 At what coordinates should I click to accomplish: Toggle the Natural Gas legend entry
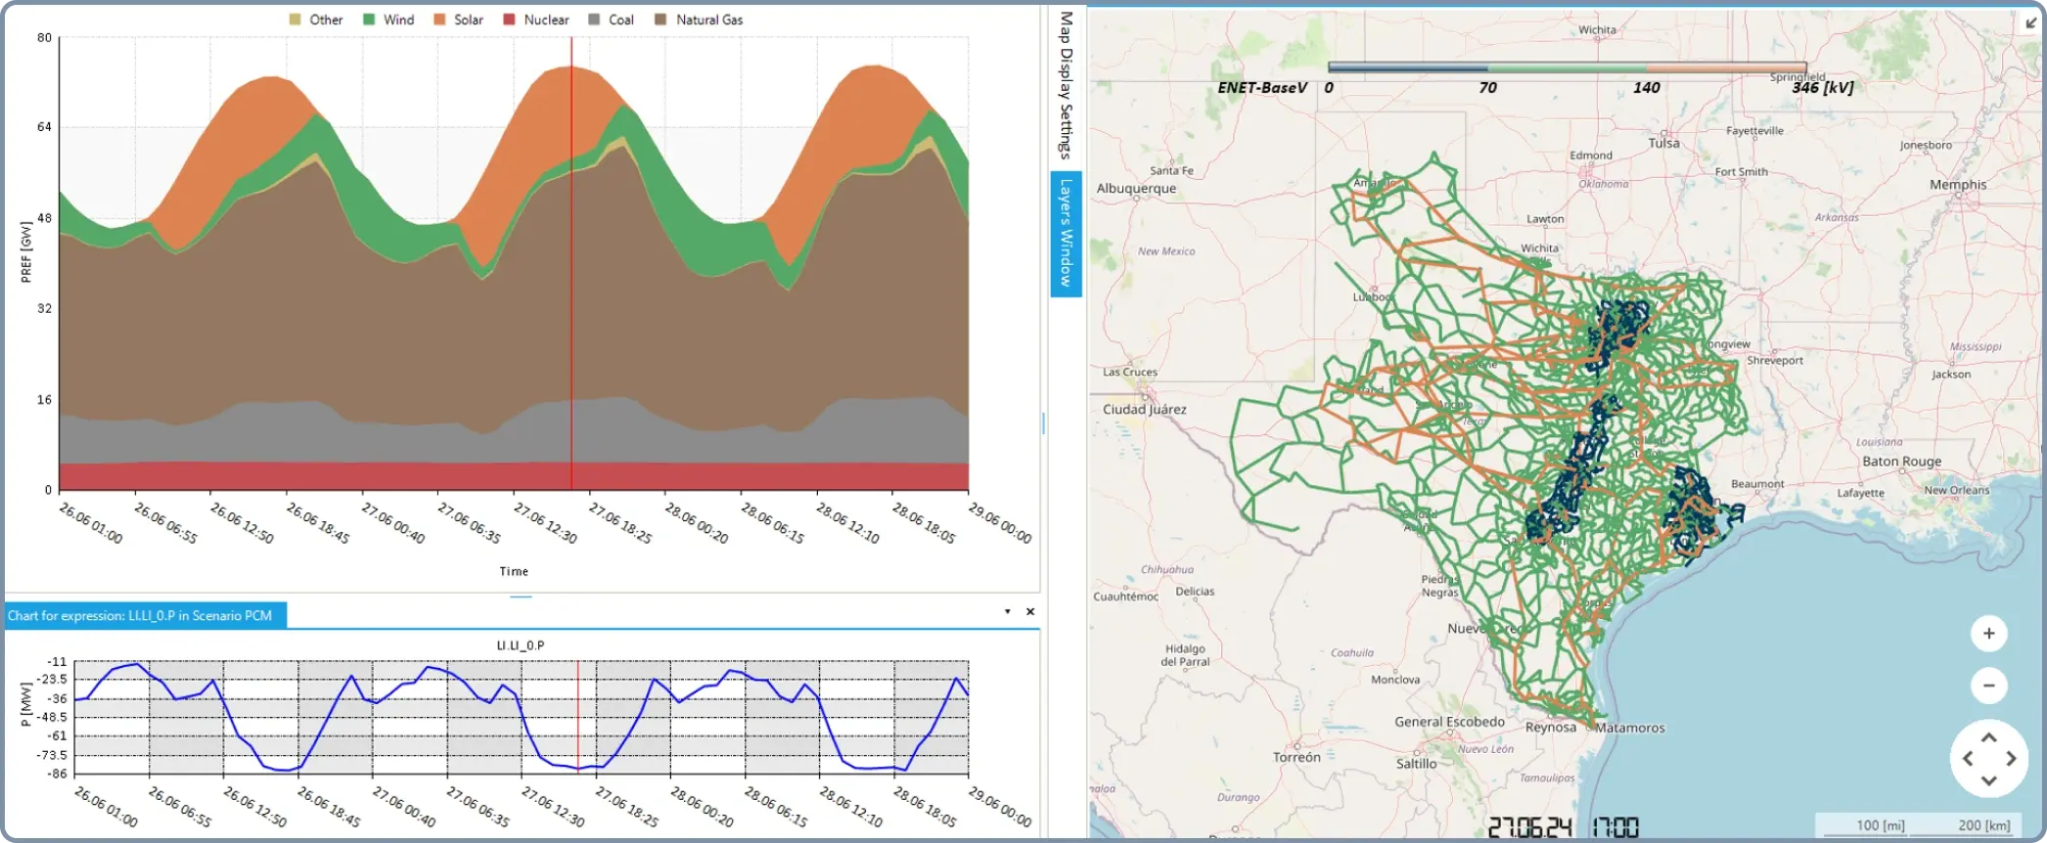(699, 20)
